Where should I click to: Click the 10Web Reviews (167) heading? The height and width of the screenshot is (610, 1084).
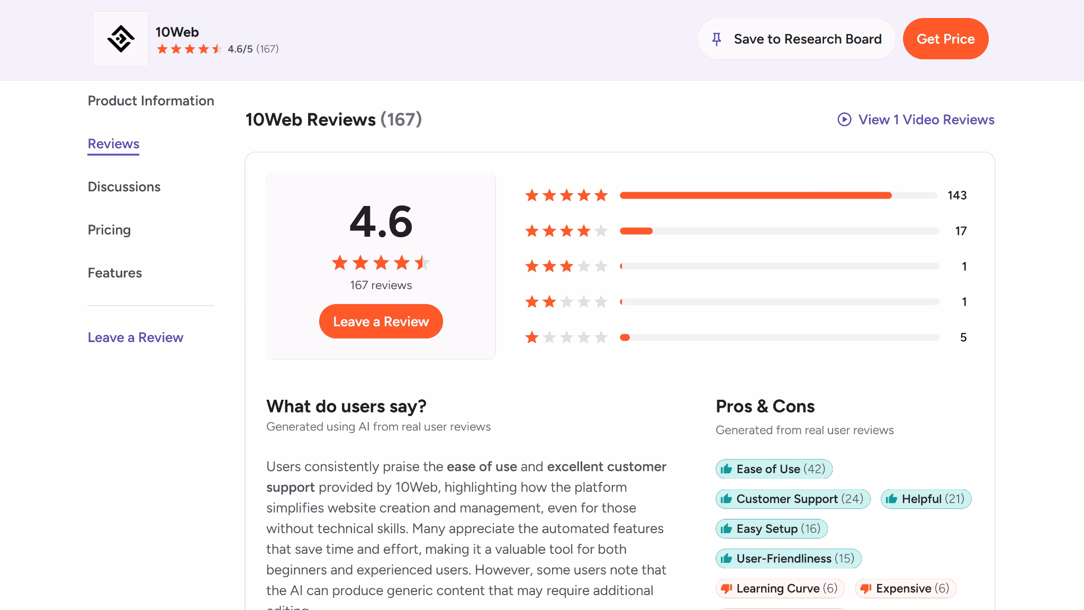point(333,120)
